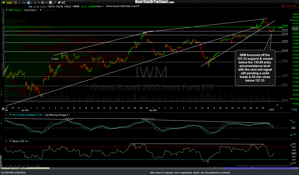Viewport: 299px width, 175px height.
Task: Click the RSI current value axis tag
Action: pos(294,153)
